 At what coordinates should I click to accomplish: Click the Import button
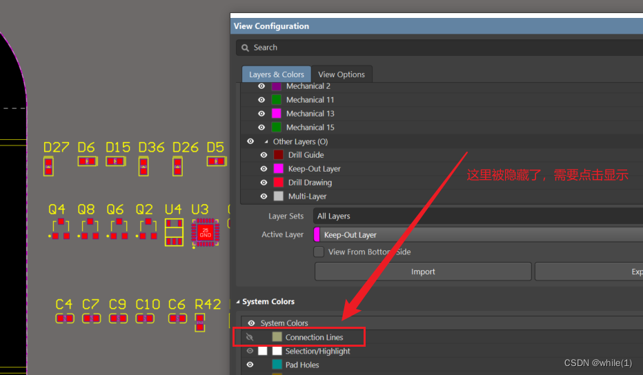pos(423,272)
